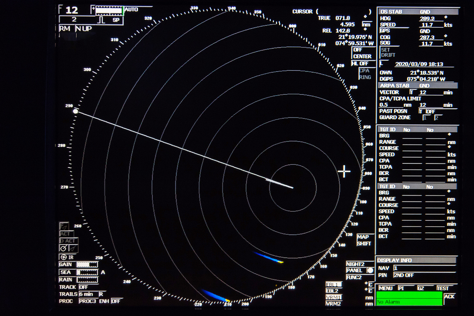Click the date time 2020/03/09 18:13
The width and height of the screenshot is (474, 316).
tap(419, 64)
